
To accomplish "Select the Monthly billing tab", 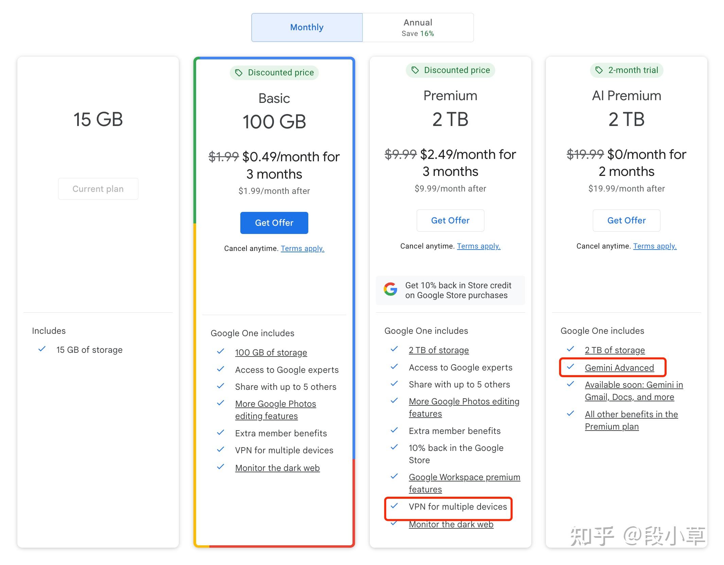I will 306,27.
